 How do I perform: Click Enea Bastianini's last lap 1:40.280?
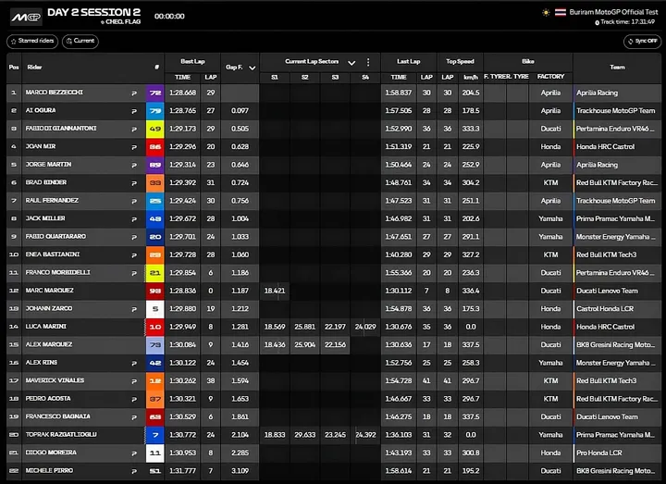pos(399,255)
